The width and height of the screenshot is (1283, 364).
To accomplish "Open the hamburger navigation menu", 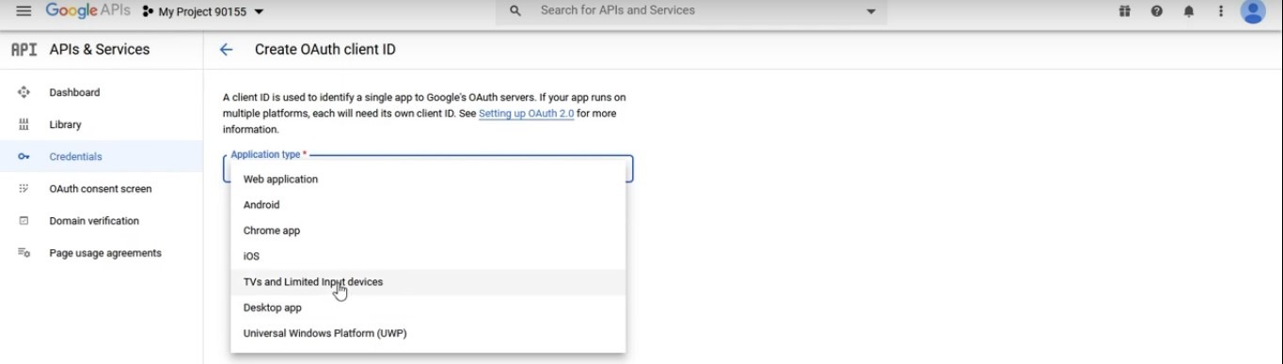I will pos(24,11).
